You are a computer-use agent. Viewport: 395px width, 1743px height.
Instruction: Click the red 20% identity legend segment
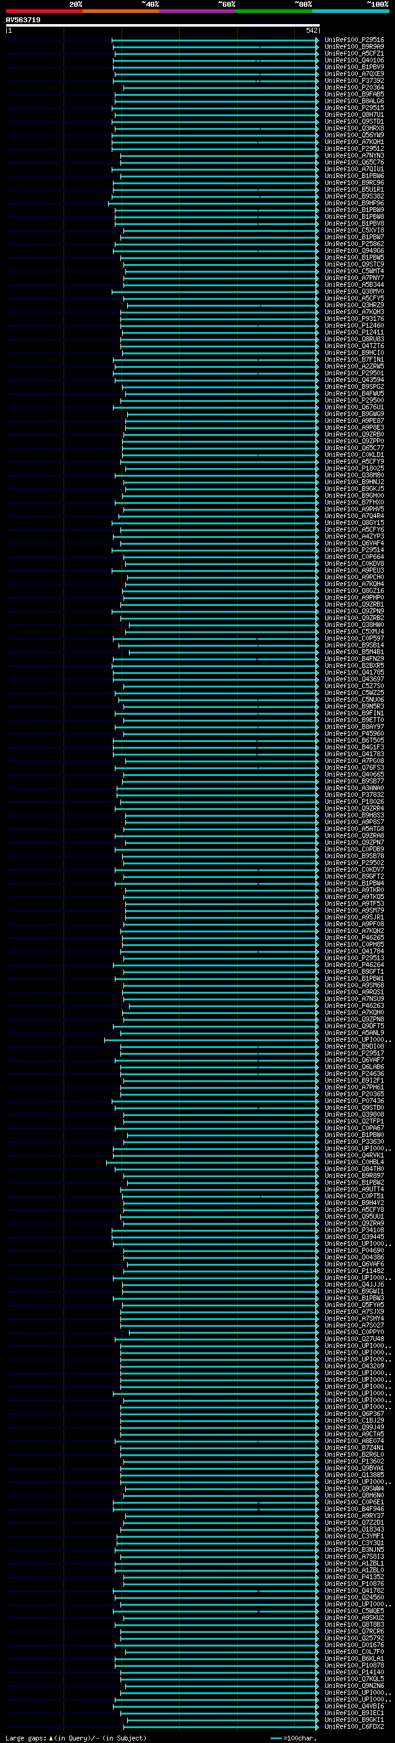44,12
